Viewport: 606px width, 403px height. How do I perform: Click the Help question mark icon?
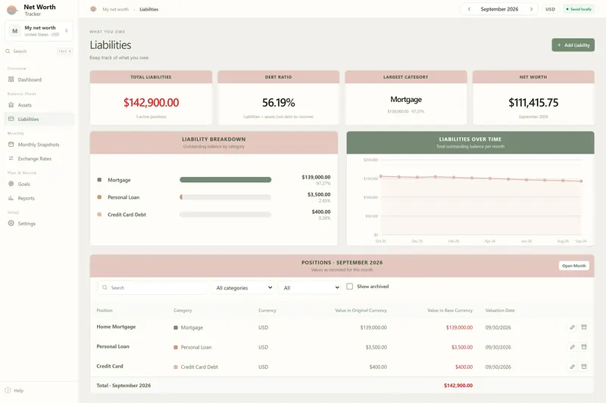pyautogui.click(x=8, y=390)
